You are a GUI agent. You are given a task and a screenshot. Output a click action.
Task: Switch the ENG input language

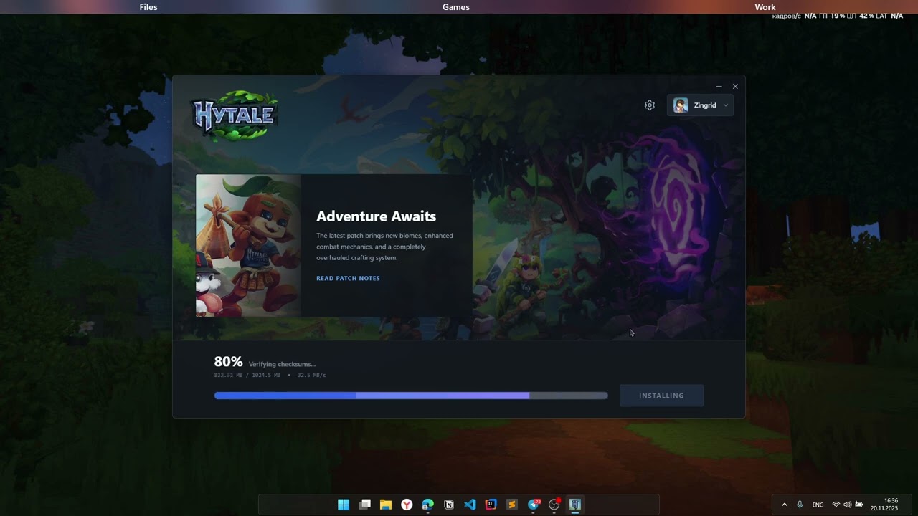[818, 505]
